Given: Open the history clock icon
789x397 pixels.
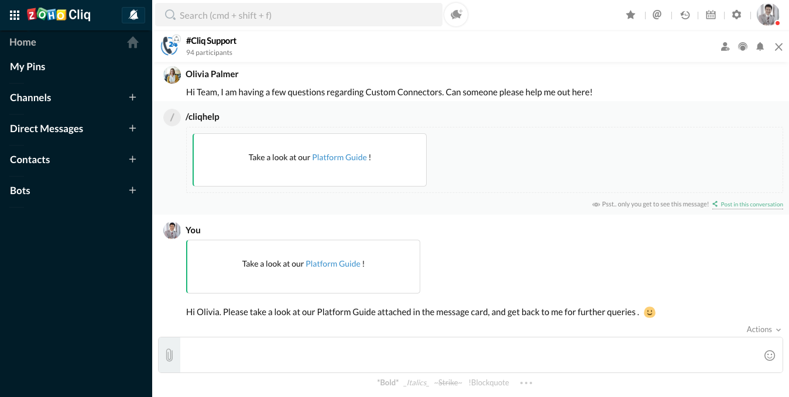Looking at the screenshot, I should [685, 15].
